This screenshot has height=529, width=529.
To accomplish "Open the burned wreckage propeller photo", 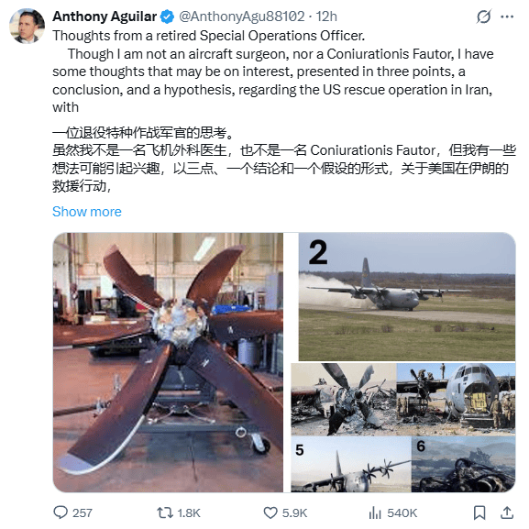I will click(x=344, y=399).
